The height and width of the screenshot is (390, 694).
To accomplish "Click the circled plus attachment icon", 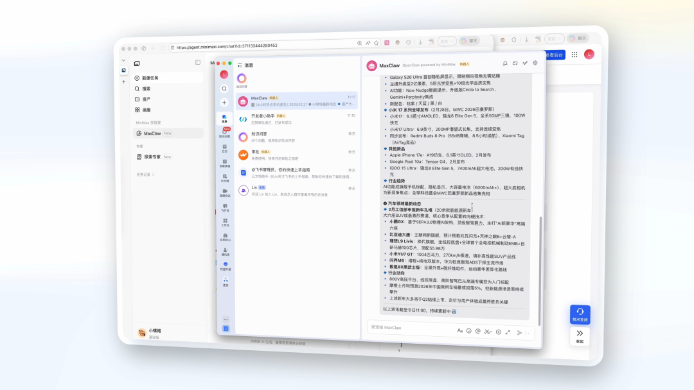I will pyautogui.click(x=499, y=332).
